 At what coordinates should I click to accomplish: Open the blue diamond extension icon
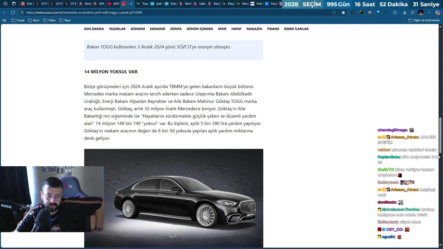378,12
